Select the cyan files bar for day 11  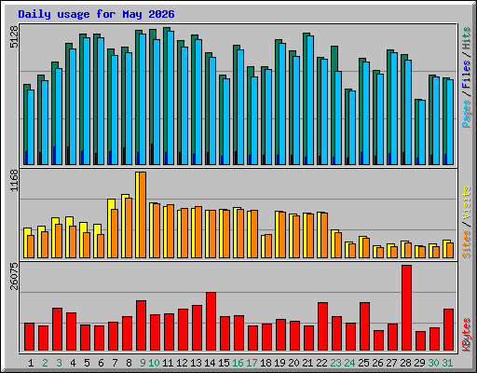point(170,98)
